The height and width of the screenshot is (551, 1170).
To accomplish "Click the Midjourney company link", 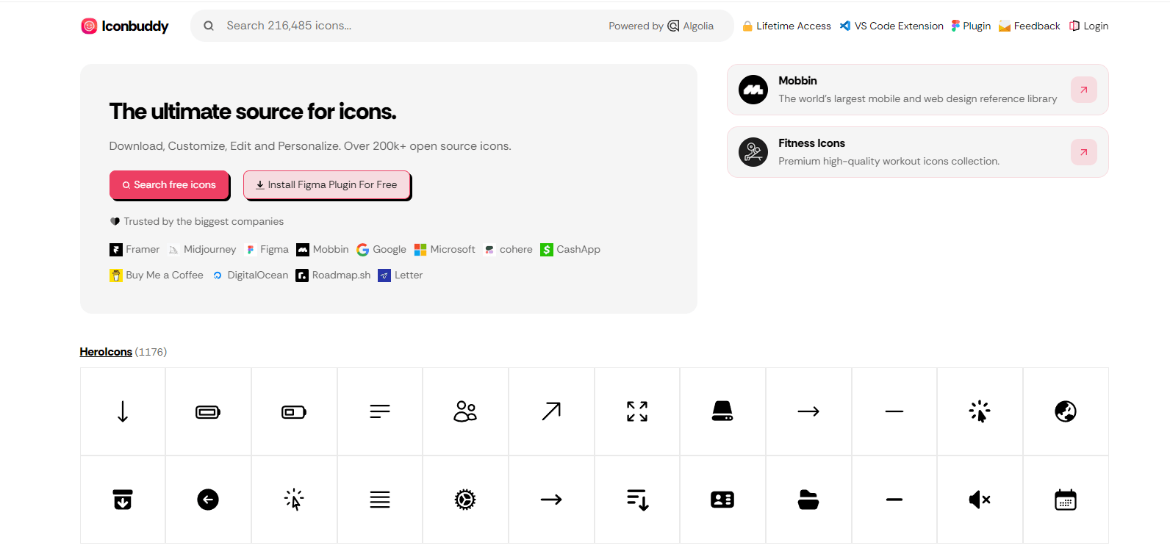I will (x=202, y=250).
